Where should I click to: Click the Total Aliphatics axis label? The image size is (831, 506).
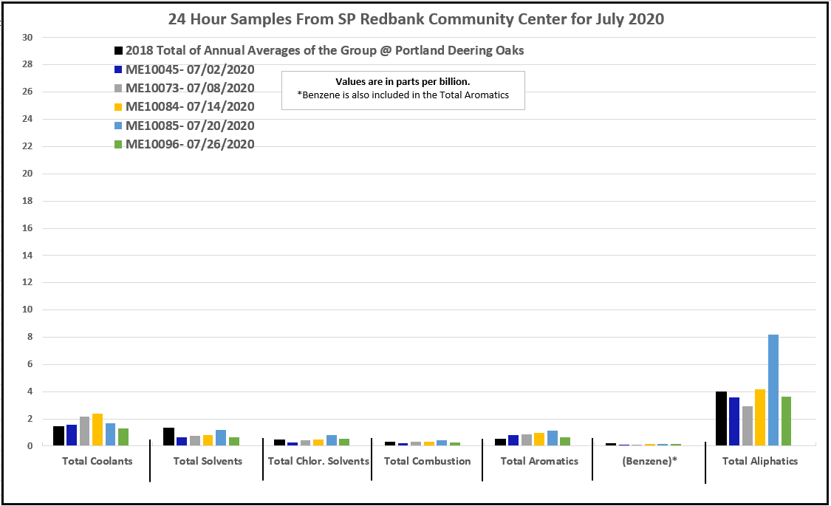760,461
